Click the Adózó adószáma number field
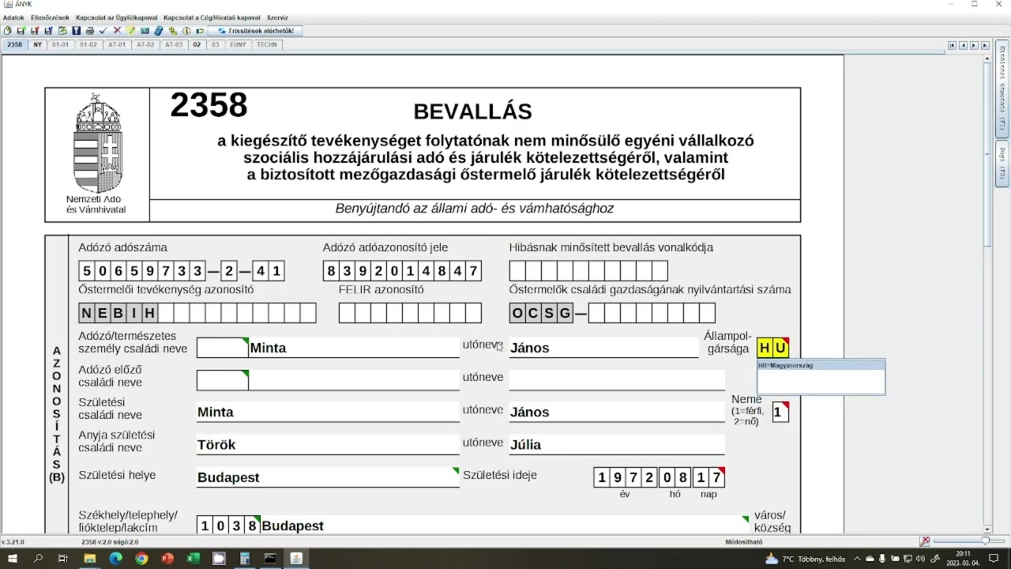The image size is (1011, 569). point(182,271)
